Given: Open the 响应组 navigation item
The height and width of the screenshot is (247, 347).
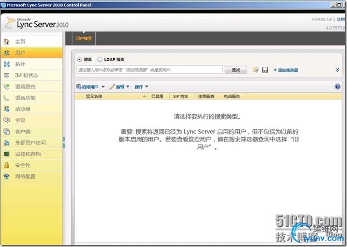Looking at the screenshot, I should [32, 109].
